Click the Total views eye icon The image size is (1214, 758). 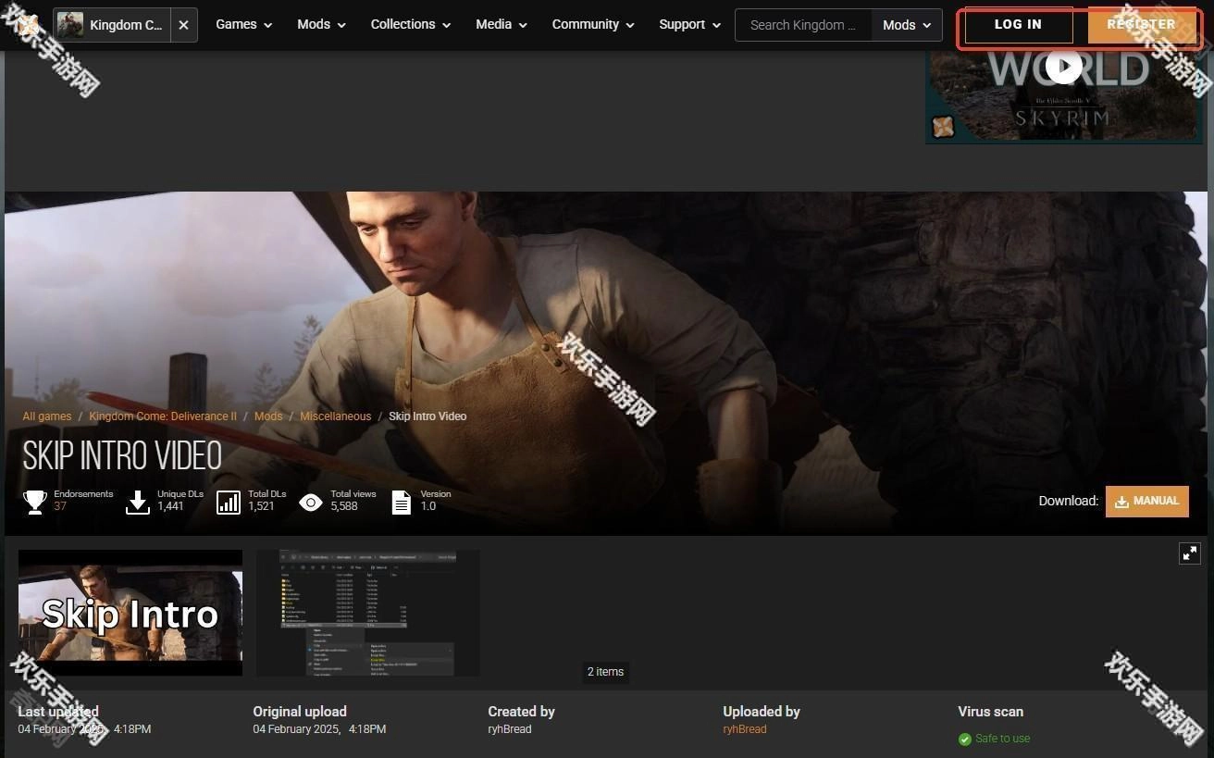[x=311, y=502]
